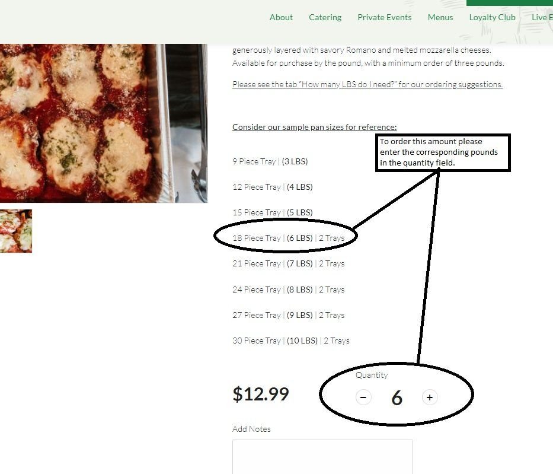This screenshot has width=553, height=474.
Task: Click the quantity number 6
Action: [x=397, y=397]
